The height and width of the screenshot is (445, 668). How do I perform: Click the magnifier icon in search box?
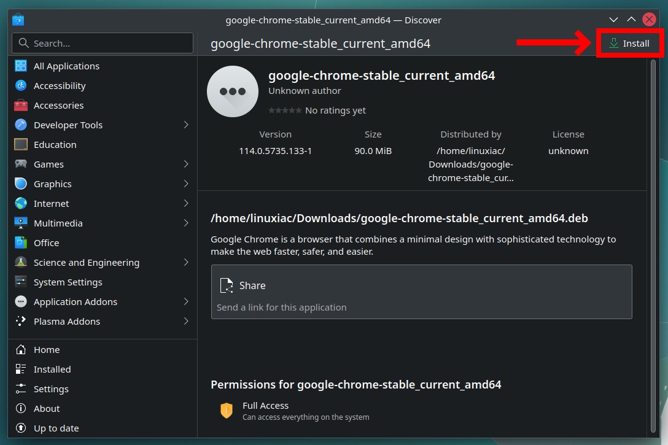pos(24,43)
